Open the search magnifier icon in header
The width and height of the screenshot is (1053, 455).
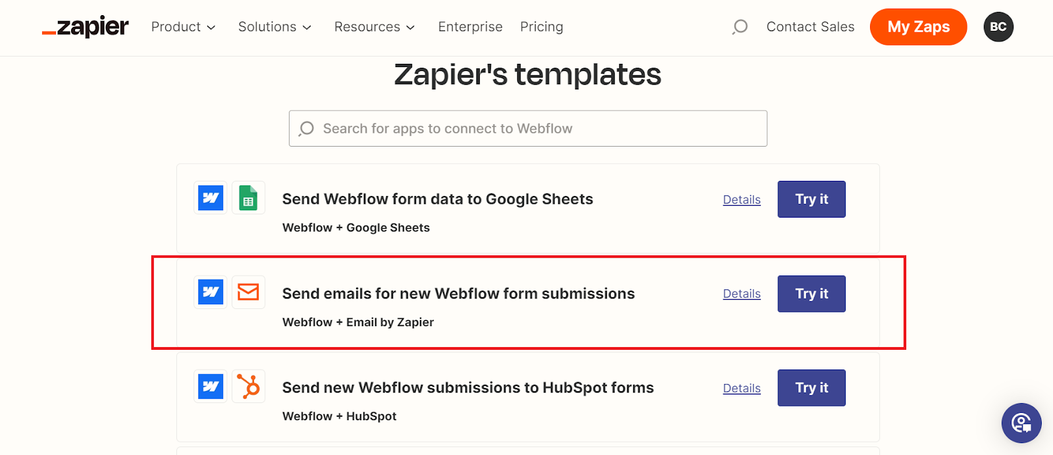[740, 27]
